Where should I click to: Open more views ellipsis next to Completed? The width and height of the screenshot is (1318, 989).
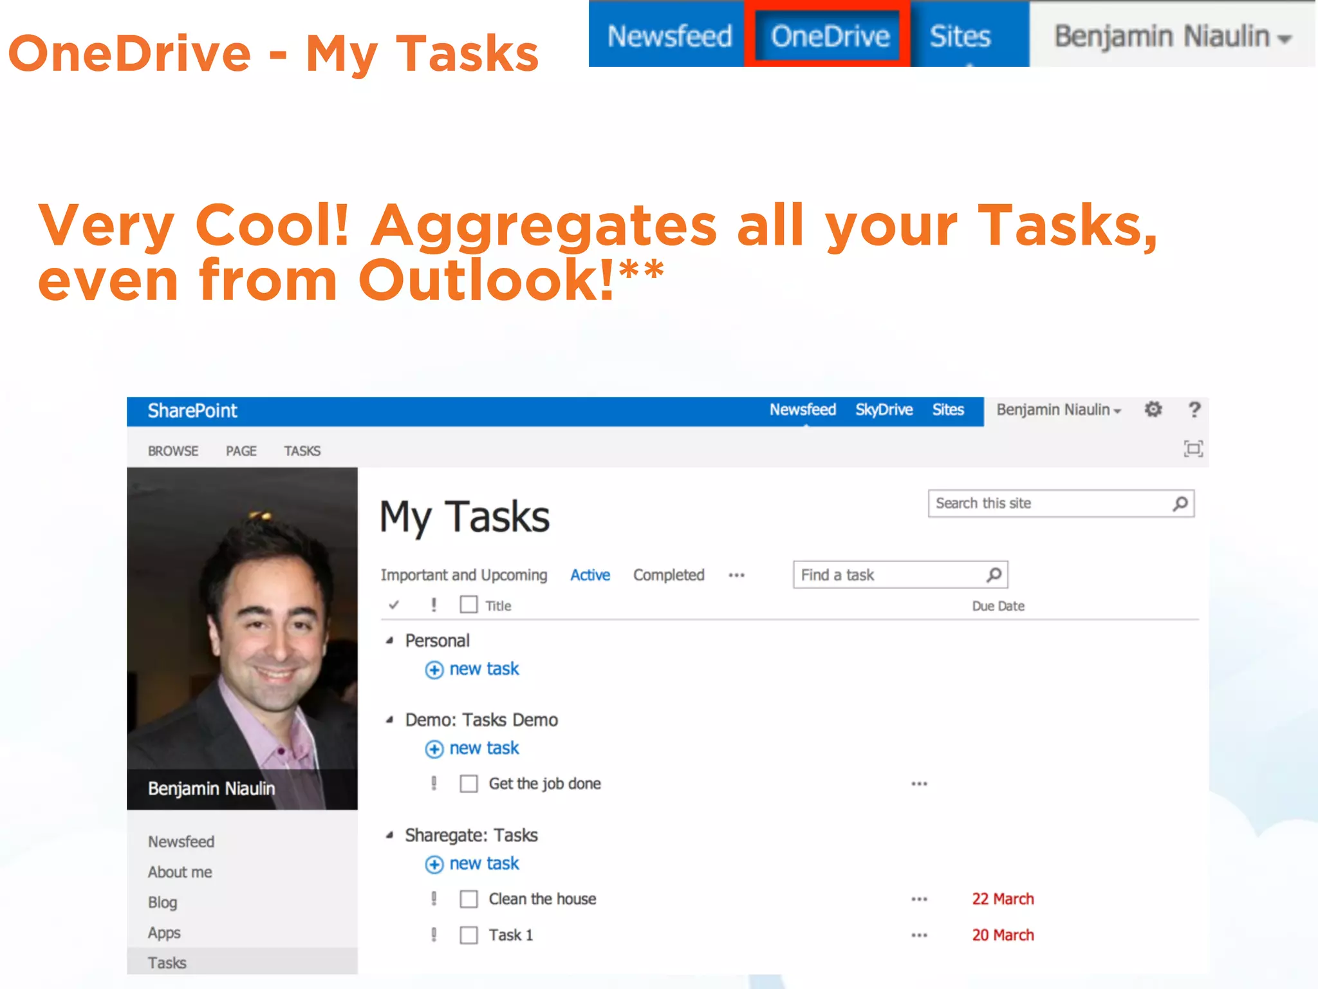click(736, 576)
